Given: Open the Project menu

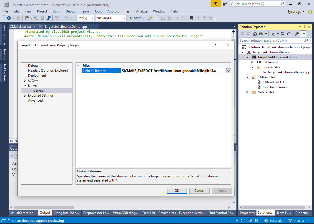Looking at the screenshot, I should pyautogui.click(x=42, y=11).
